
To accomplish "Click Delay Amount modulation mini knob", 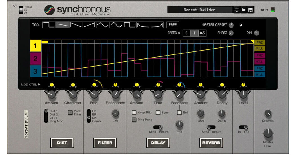I will point(137,85).
